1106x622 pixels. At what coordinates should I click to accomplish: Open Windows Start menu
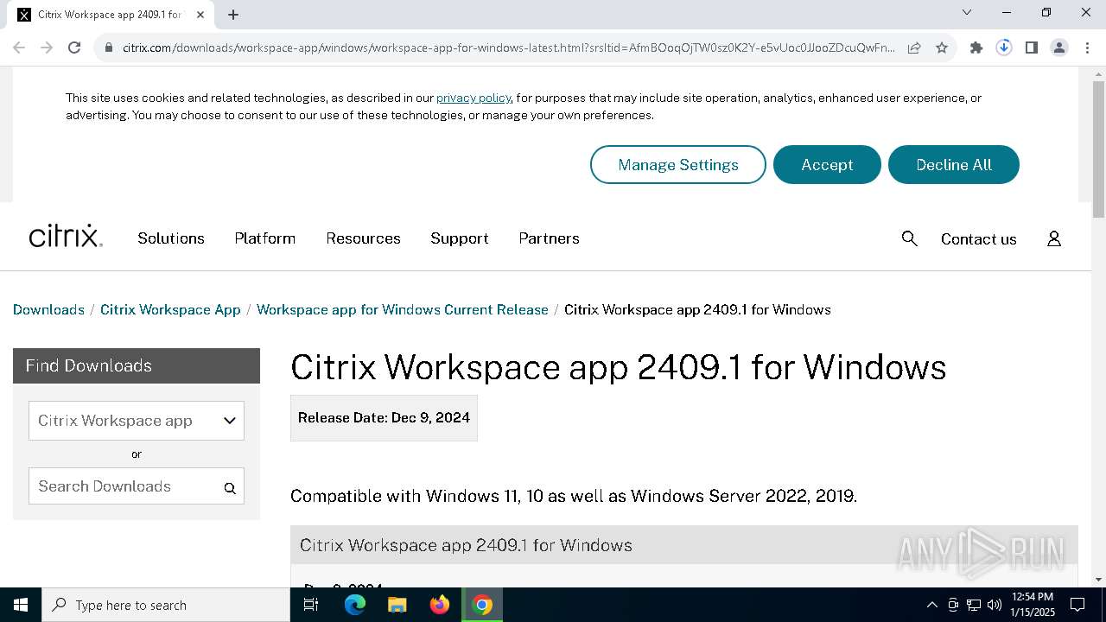[21, 605]
